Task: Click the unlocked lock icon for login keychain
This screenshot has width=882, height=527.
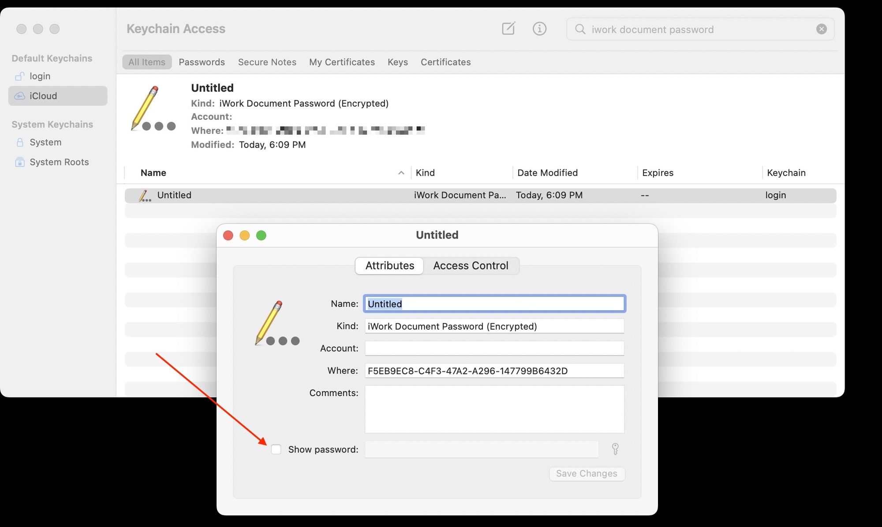Action: pyautogui.click(x=19, y=76)
